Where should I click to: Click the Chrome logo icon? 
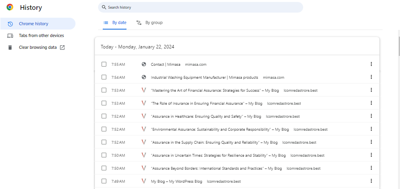(x=10, y=7)
